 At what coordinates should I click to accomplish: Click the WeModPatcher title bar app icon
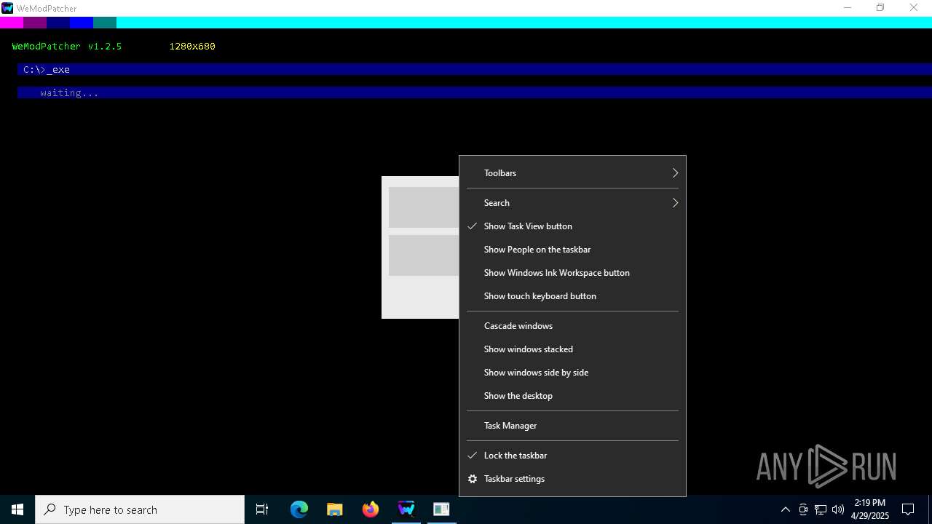click(x=7, y=8)
